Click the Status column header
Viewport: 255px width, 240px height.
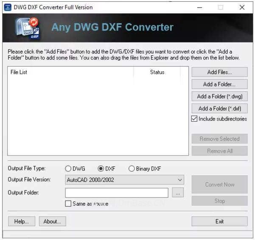click(x=157, y=72)
